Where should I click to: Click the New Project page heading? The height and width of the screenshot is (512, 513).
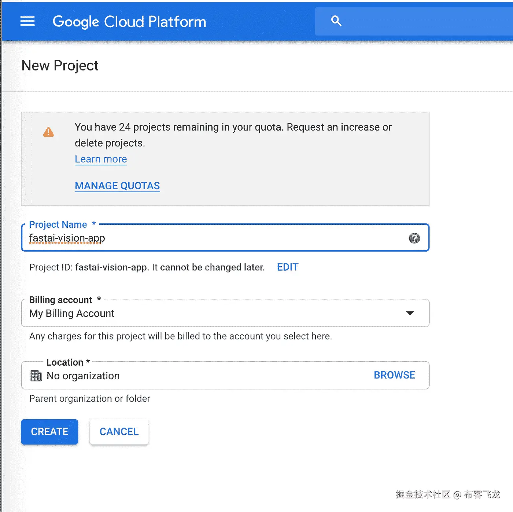[60, 66]
